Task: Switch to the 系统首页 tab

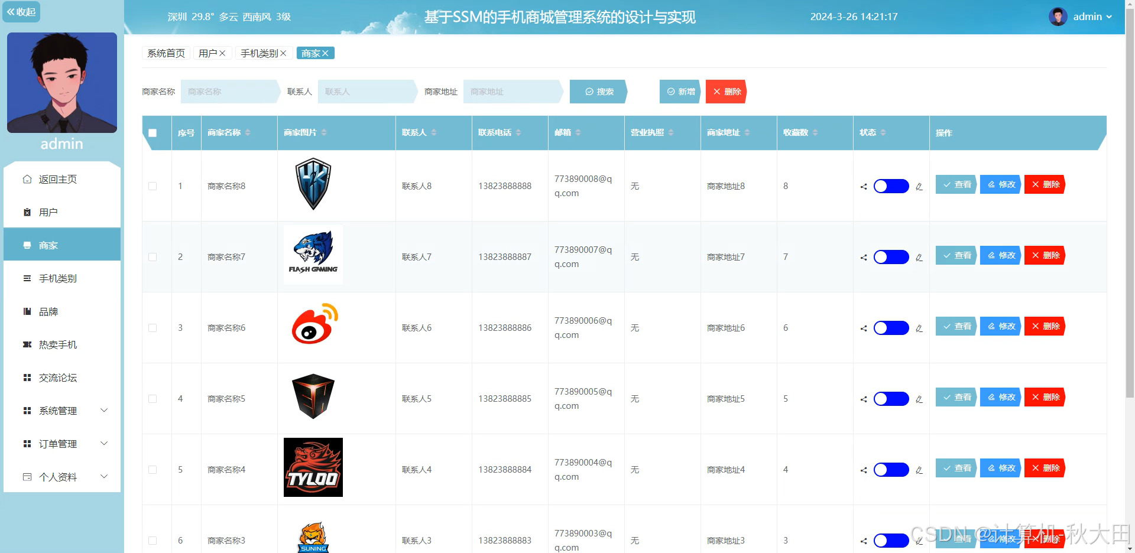Action: pos(165,53)
